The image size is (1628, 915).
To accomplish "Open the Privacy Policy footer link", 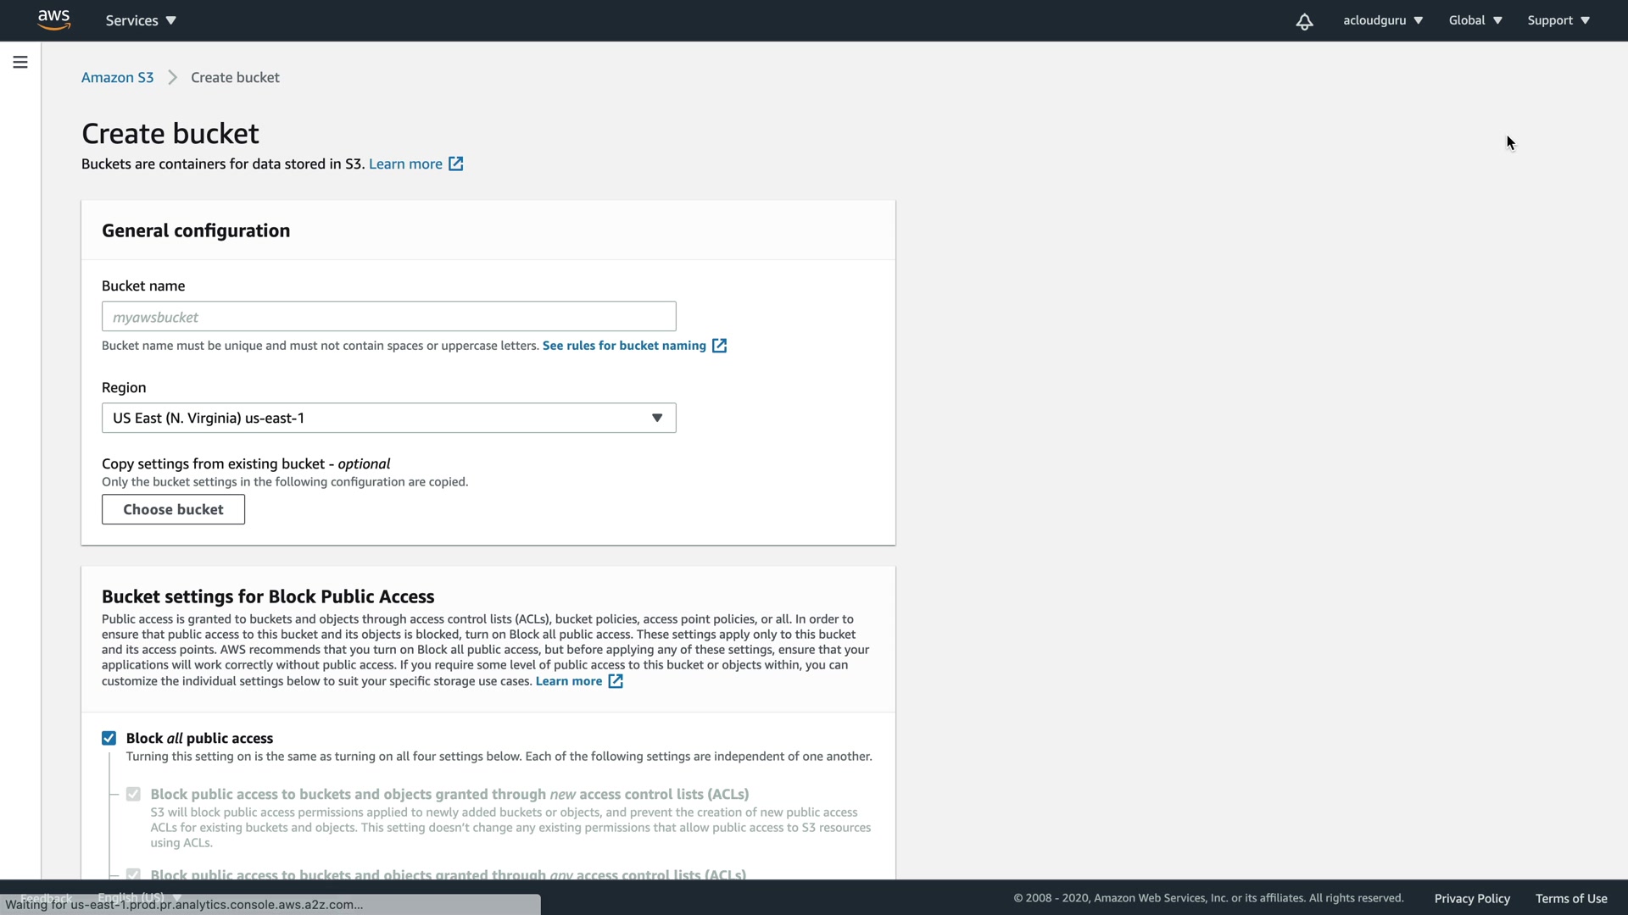I will [1471, 898].
